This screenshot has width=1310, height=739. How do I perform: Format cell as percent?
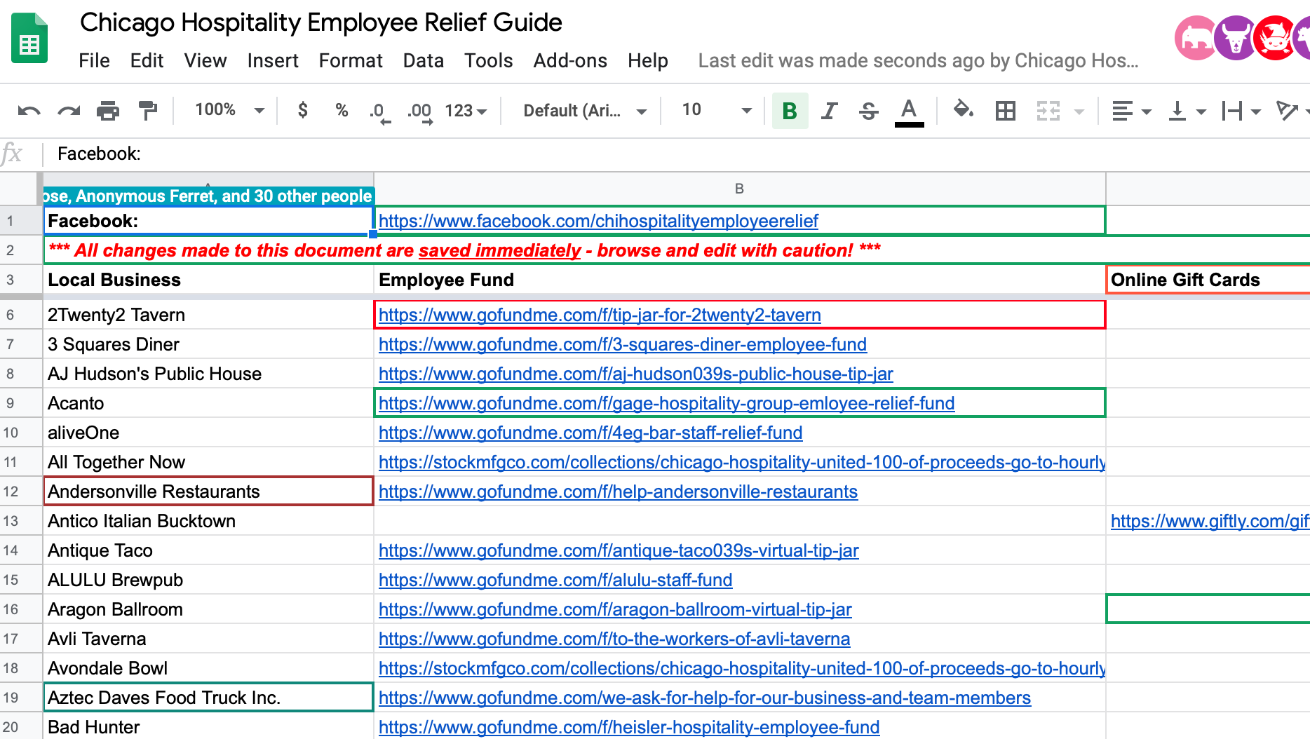(x=342, y=110)
